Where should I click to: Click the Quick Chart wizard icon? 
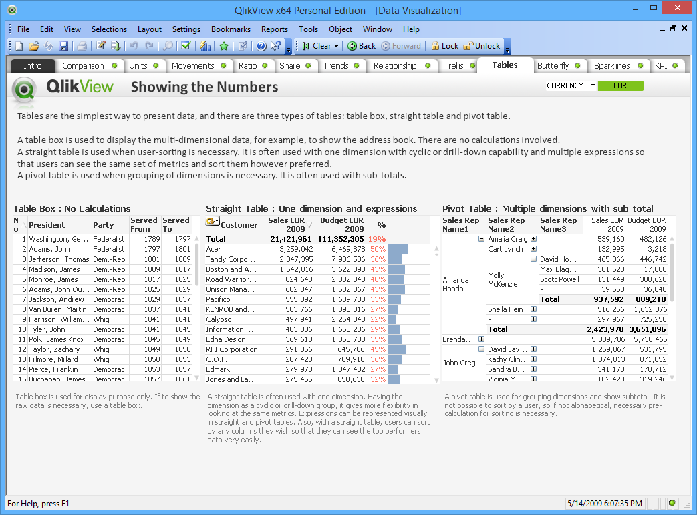coord(205,46)
